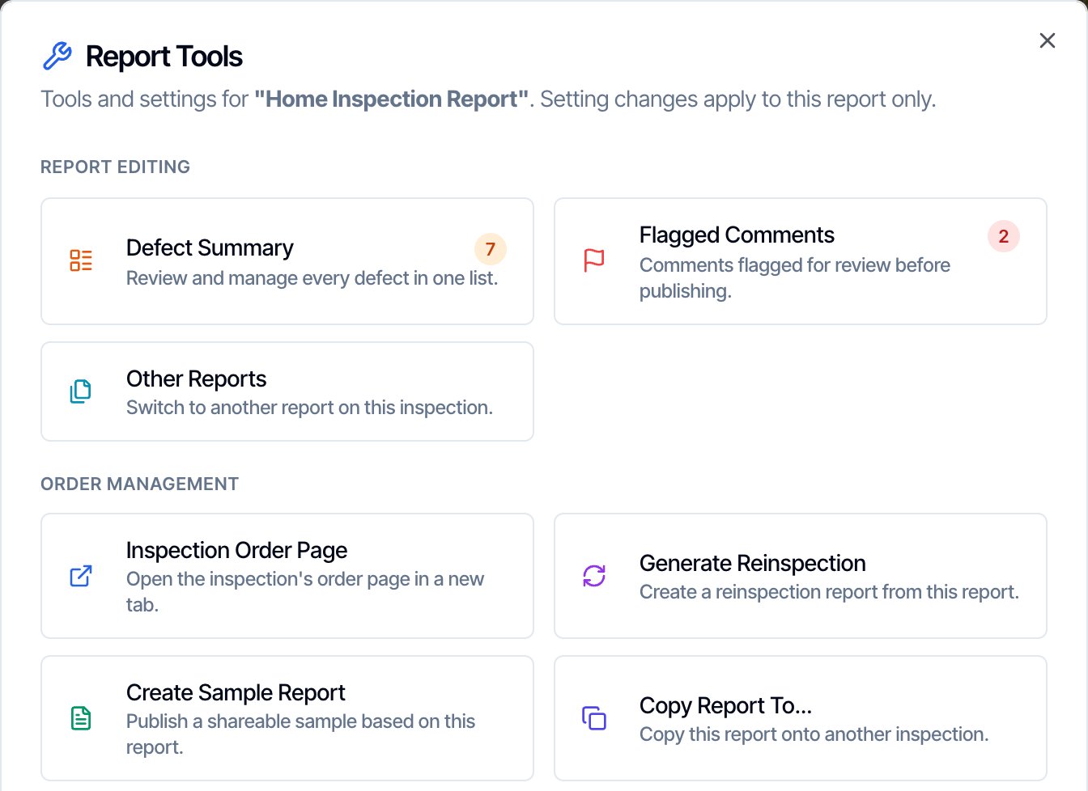Click "Create a reinspection report from this report."

click(x=829, y=592)
